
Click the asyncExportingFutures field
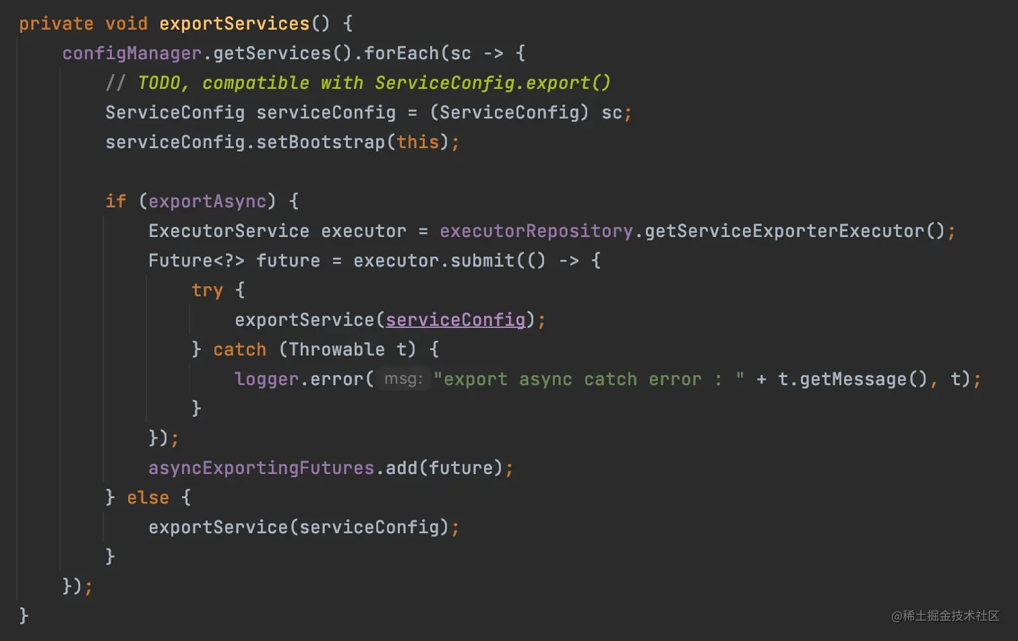coord(261,468)
